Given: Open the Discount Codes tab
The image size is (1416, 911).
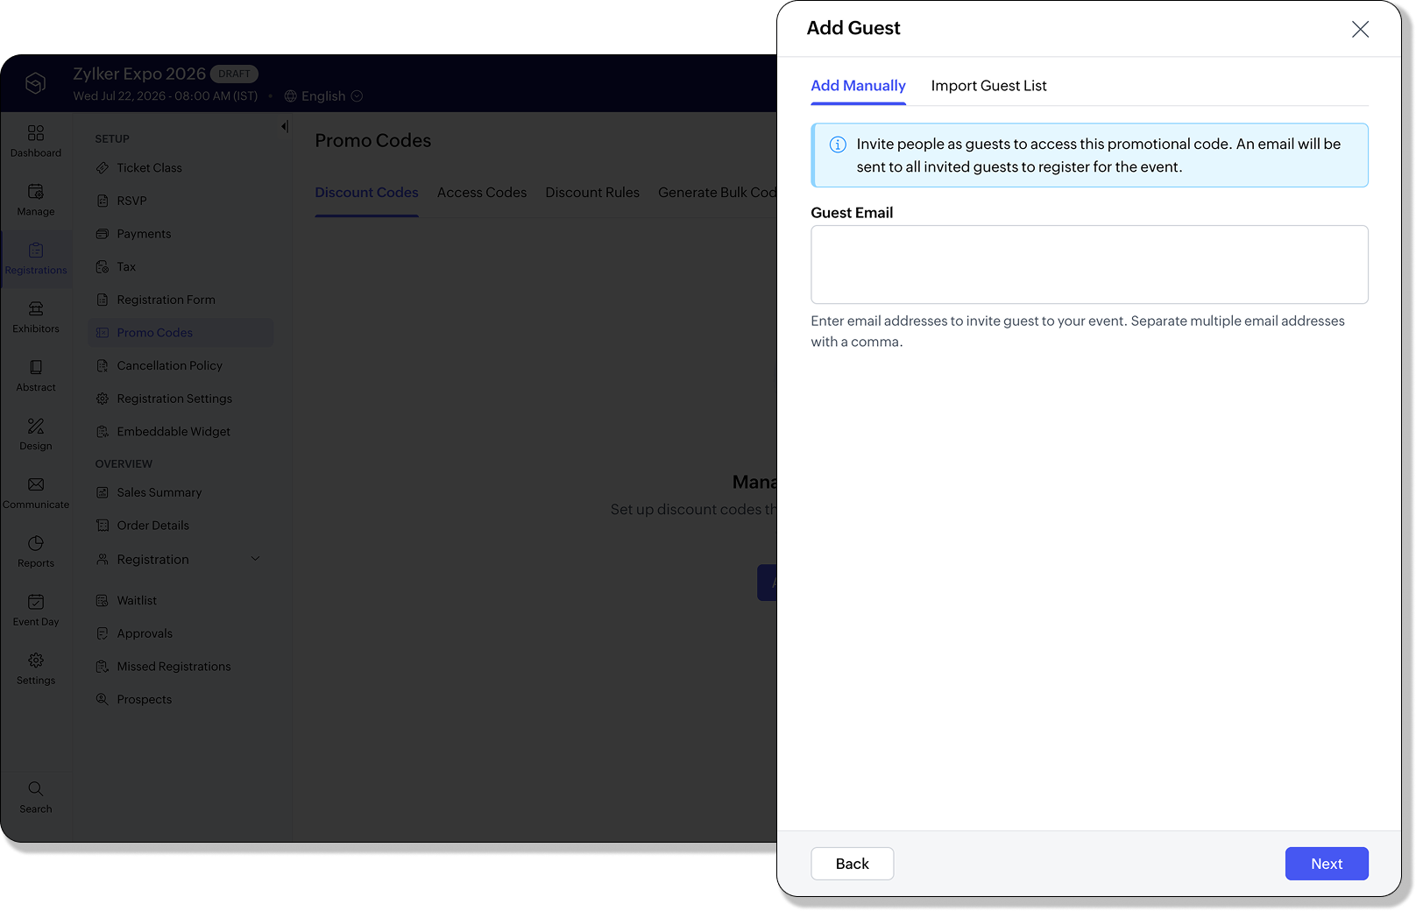Looking at the screenshot, I should (366, 193).
